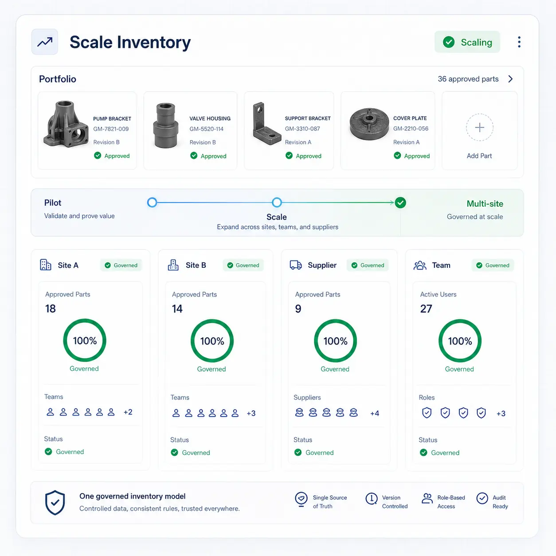This screenshot has height=556, width=556.
Task: Click Supplier 100% governed progress ring
Action: (335, 341)
